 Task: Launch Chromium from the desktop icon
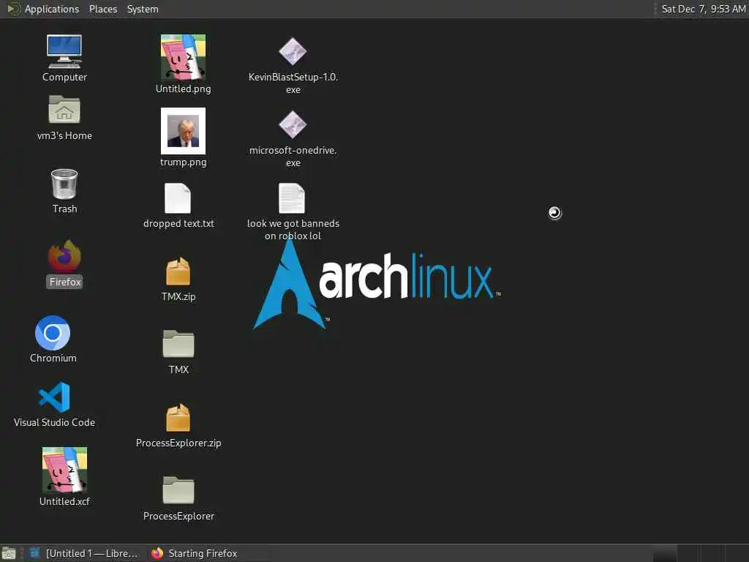[53, 333]
